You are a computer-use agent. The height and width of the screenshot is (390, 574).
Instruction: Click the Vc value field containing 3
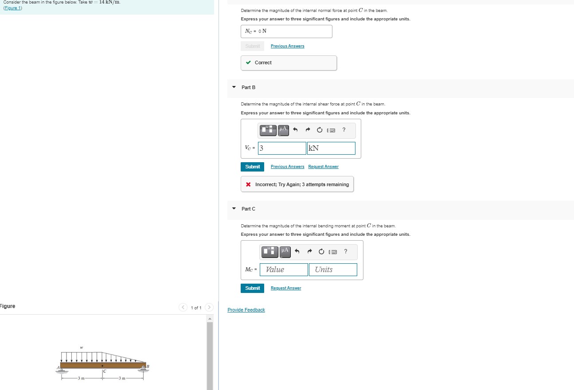click(282, 148)
